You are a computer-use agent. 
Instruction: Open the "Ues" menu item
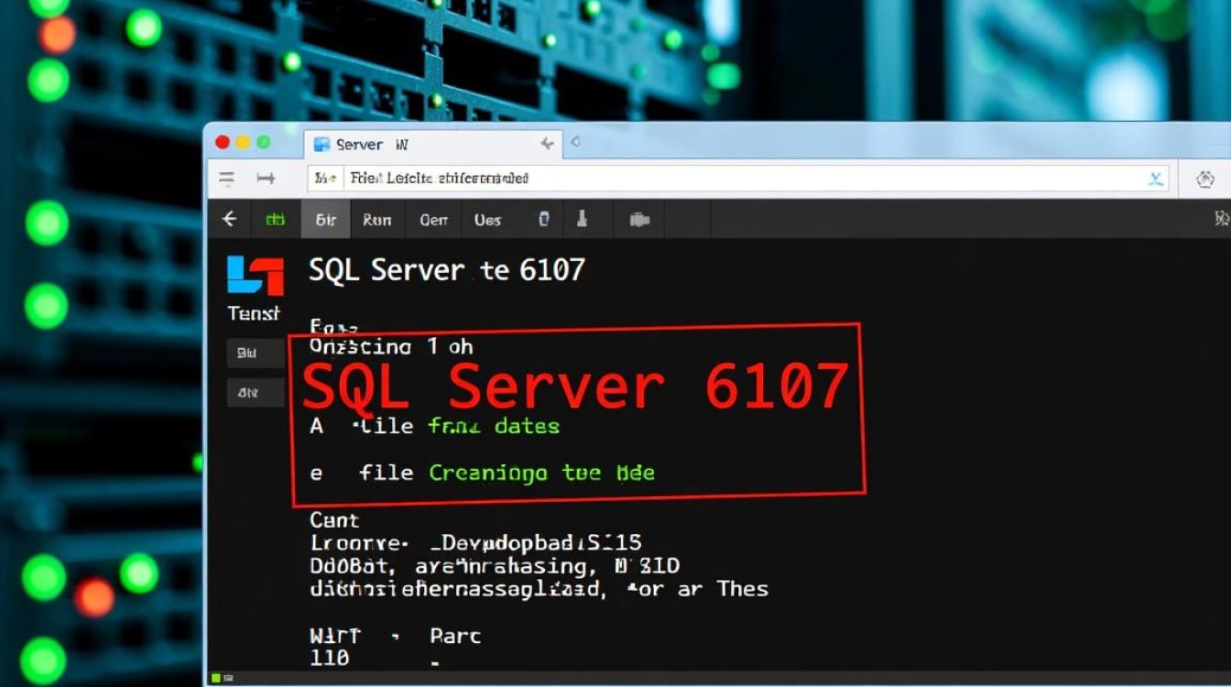487,220
